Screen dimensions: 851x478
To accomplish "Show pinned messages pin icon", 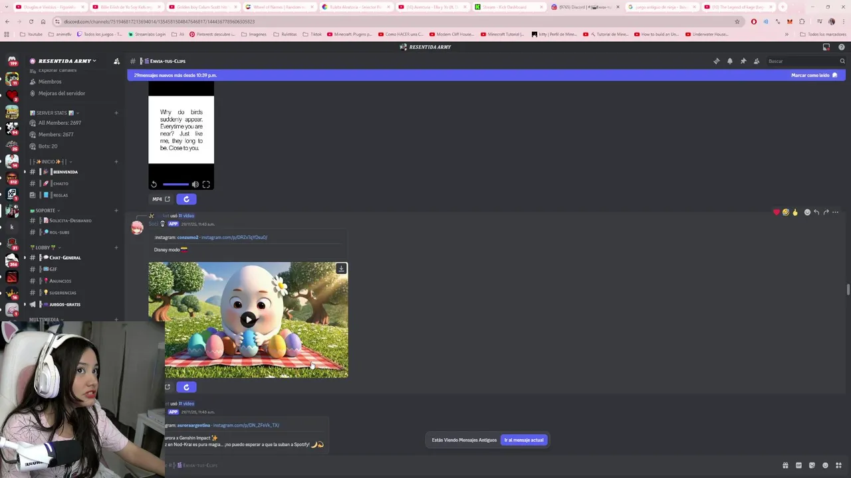I will pos(743,61).
